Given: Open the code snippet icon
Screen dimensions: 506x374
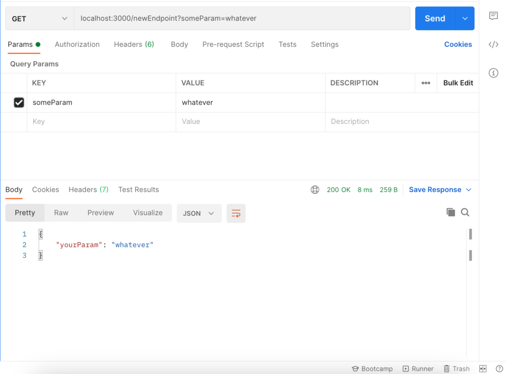Looking at the screenshot, I should [x=493, y=44].
